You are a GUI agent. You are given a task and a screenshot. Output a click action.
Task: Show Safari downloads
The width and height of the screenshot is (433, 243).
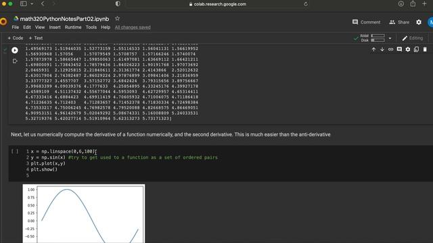pyautogui.click(x=401, y=4)
